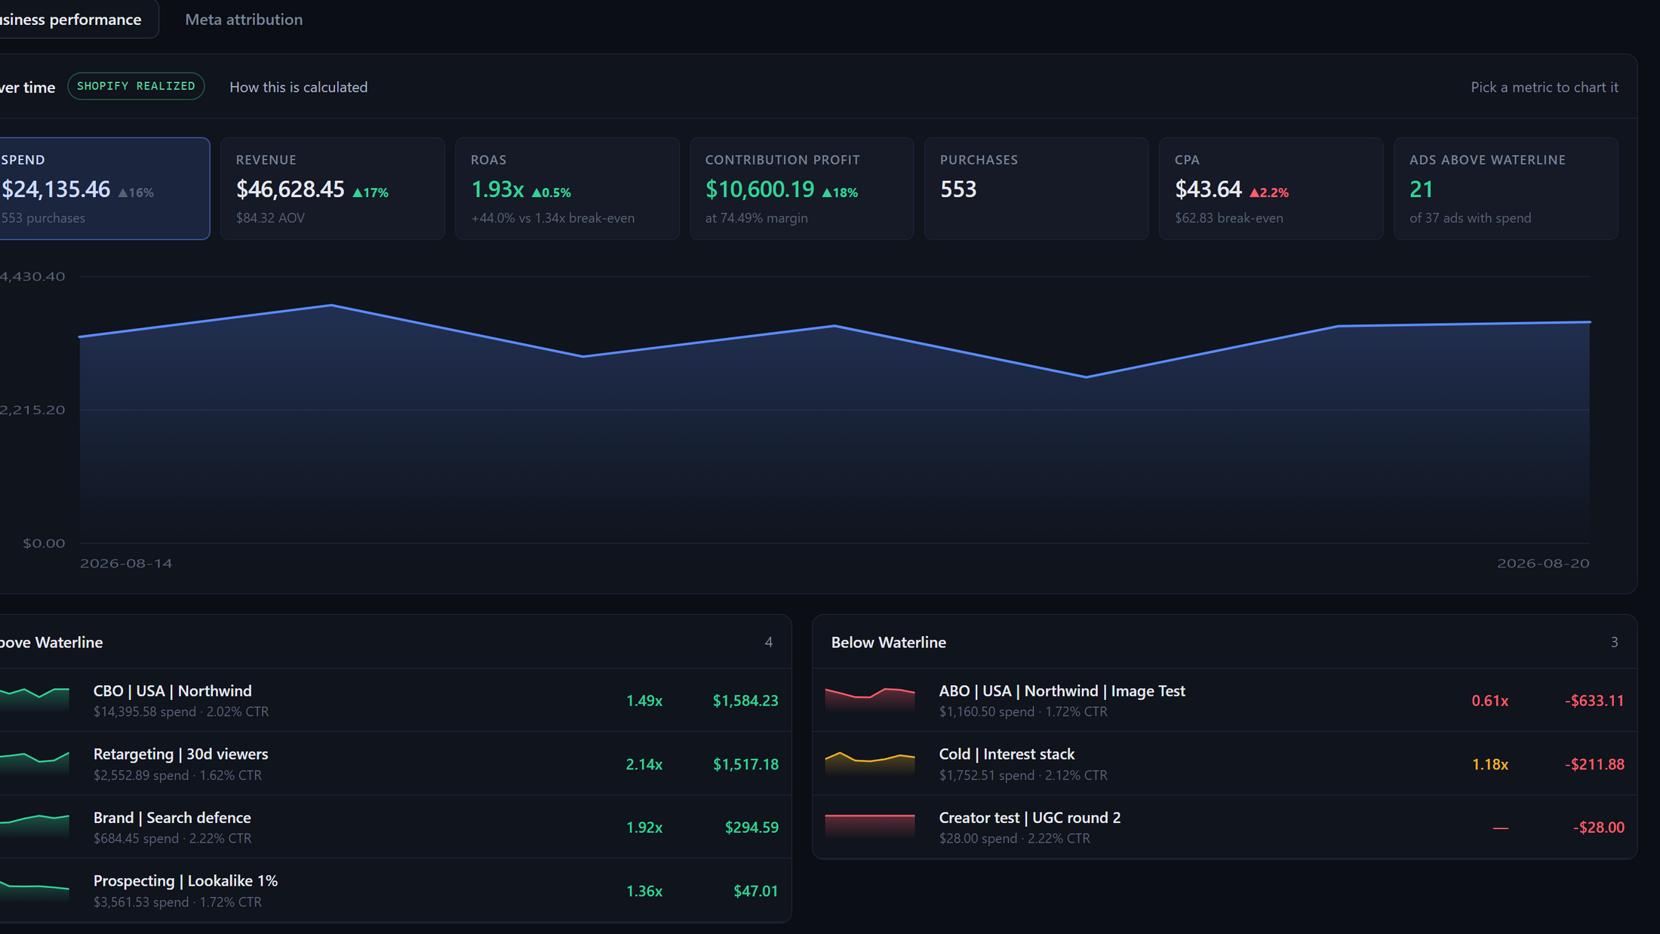This screenshot has height=934, width=1660.
Task: Select the Spend metric card
Action: 104,189
